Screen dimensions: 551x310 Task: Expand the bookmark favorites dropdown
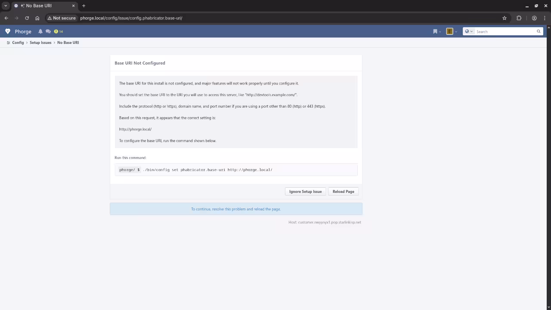click(x=436, y=31)
